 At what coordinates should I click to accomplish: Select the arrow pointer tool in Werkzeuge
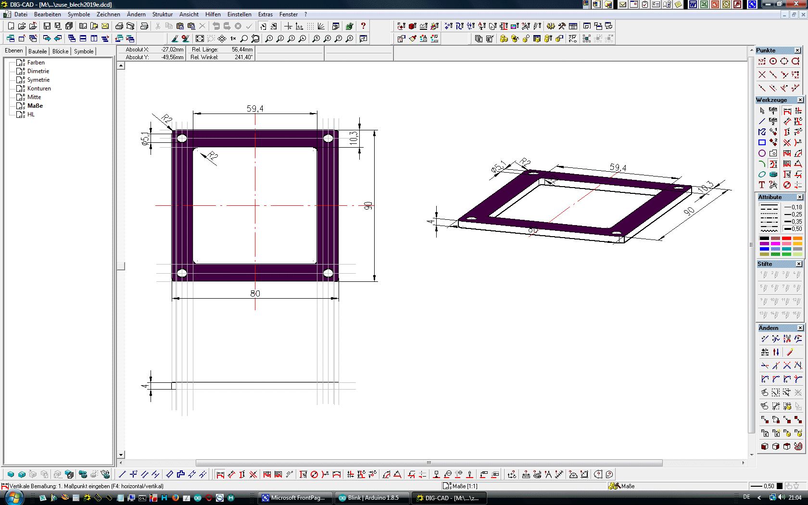[762, 111]
